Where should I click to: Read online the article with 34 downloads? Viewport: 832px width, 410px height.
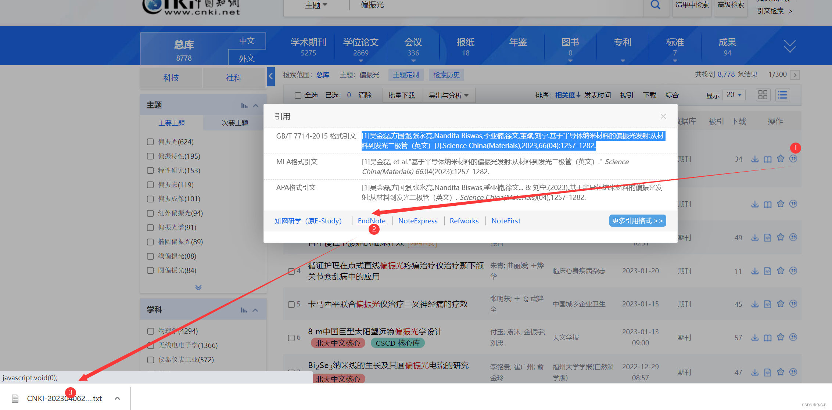coord(768,159)
